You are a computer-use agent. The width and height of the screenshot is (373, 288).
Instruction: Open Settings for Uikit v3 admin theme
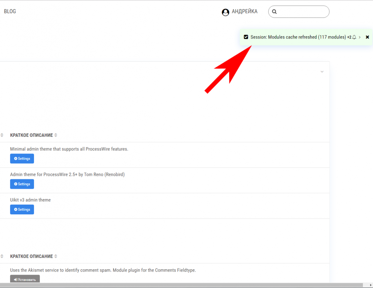coord(22,210)
